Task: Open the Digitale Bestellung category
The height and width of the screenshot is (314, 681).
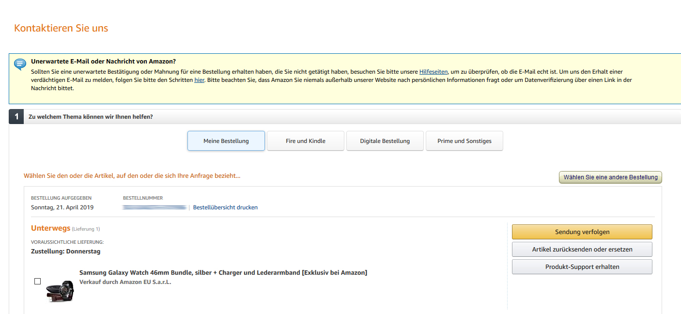Action: pos(385,141)
